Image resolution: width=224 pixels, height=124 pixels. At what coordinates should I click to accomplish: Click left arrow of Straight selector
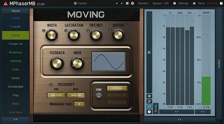click(x=110, y=102)
